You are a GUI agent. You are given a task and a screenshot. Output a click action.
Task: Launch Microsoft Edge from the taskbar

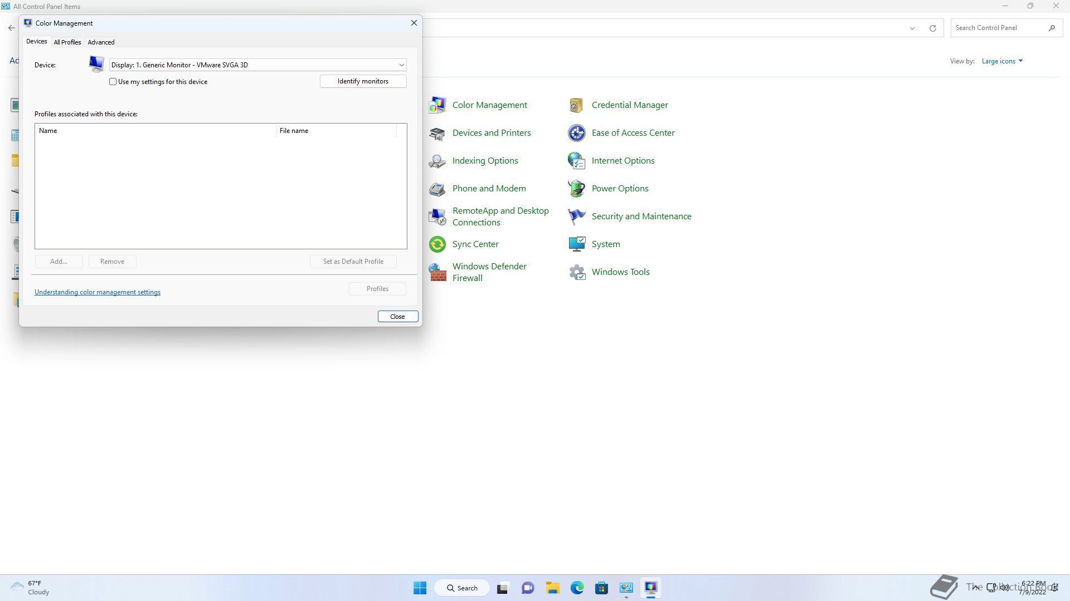coord(577,588)
